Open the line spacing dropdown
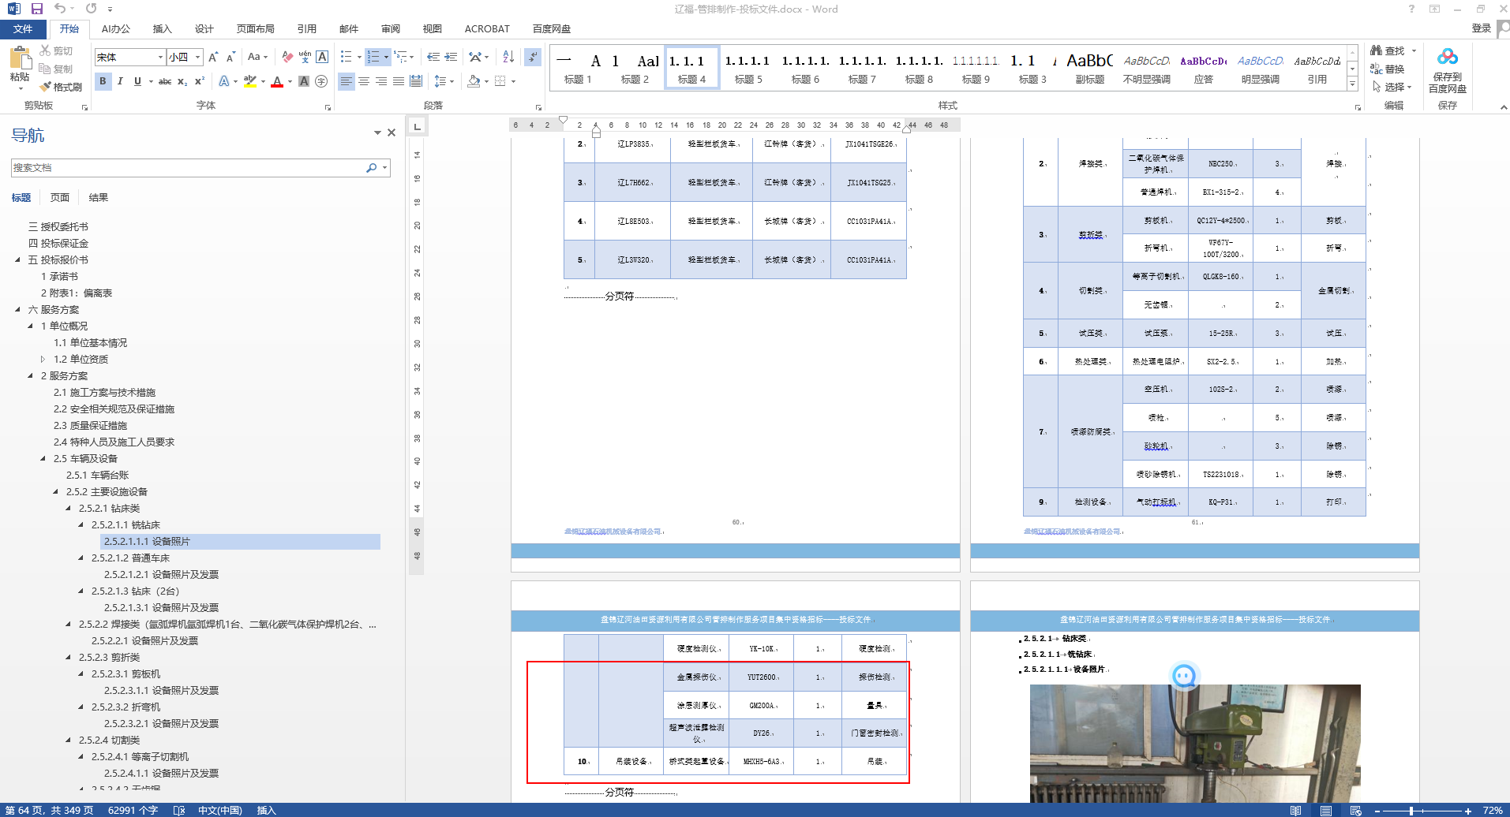Viewport: 1510px width, 817px height. 444,81
